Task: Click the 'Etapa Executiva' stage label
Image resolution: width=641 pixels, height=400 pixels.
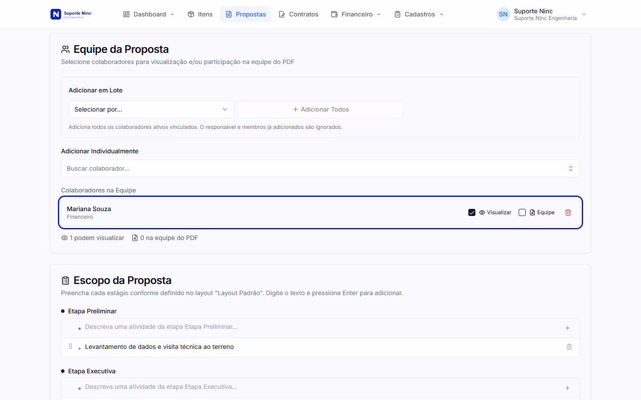Action: pos(92,371)
